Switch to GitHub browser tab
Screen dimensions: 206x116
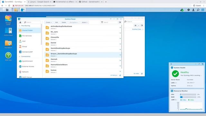tap(90, 2)
